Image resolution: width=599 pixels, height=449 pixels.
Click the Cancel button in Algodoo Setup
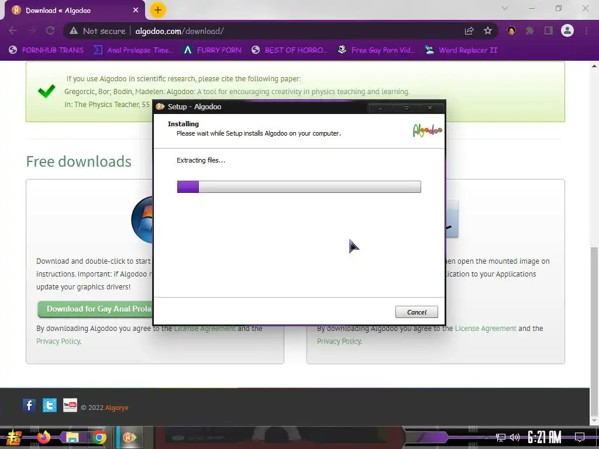tap(416, 312)
